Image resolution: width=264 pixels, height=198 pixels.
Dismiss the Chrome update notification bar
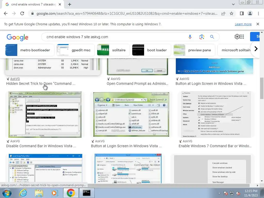tap(258, 24)
